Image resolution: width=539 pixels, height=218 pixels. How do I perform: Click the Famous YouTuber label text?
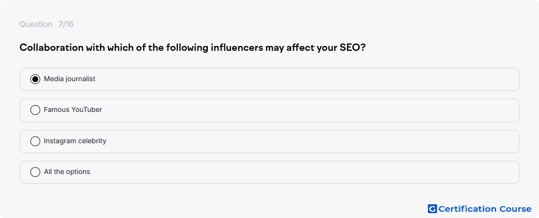click(x=73, y=109)
